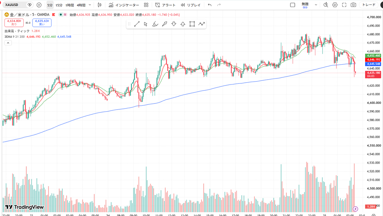This screenshot has width=383, height=216.
Task: Select the 5分 timeframe
Action: click(x=50, y=5)
